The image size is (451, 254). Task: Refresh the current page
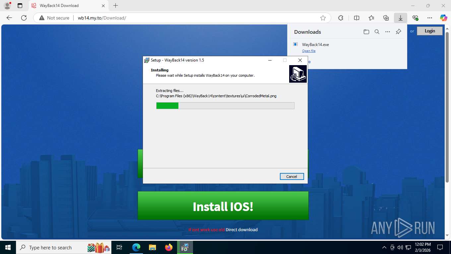tap(24, 18)
